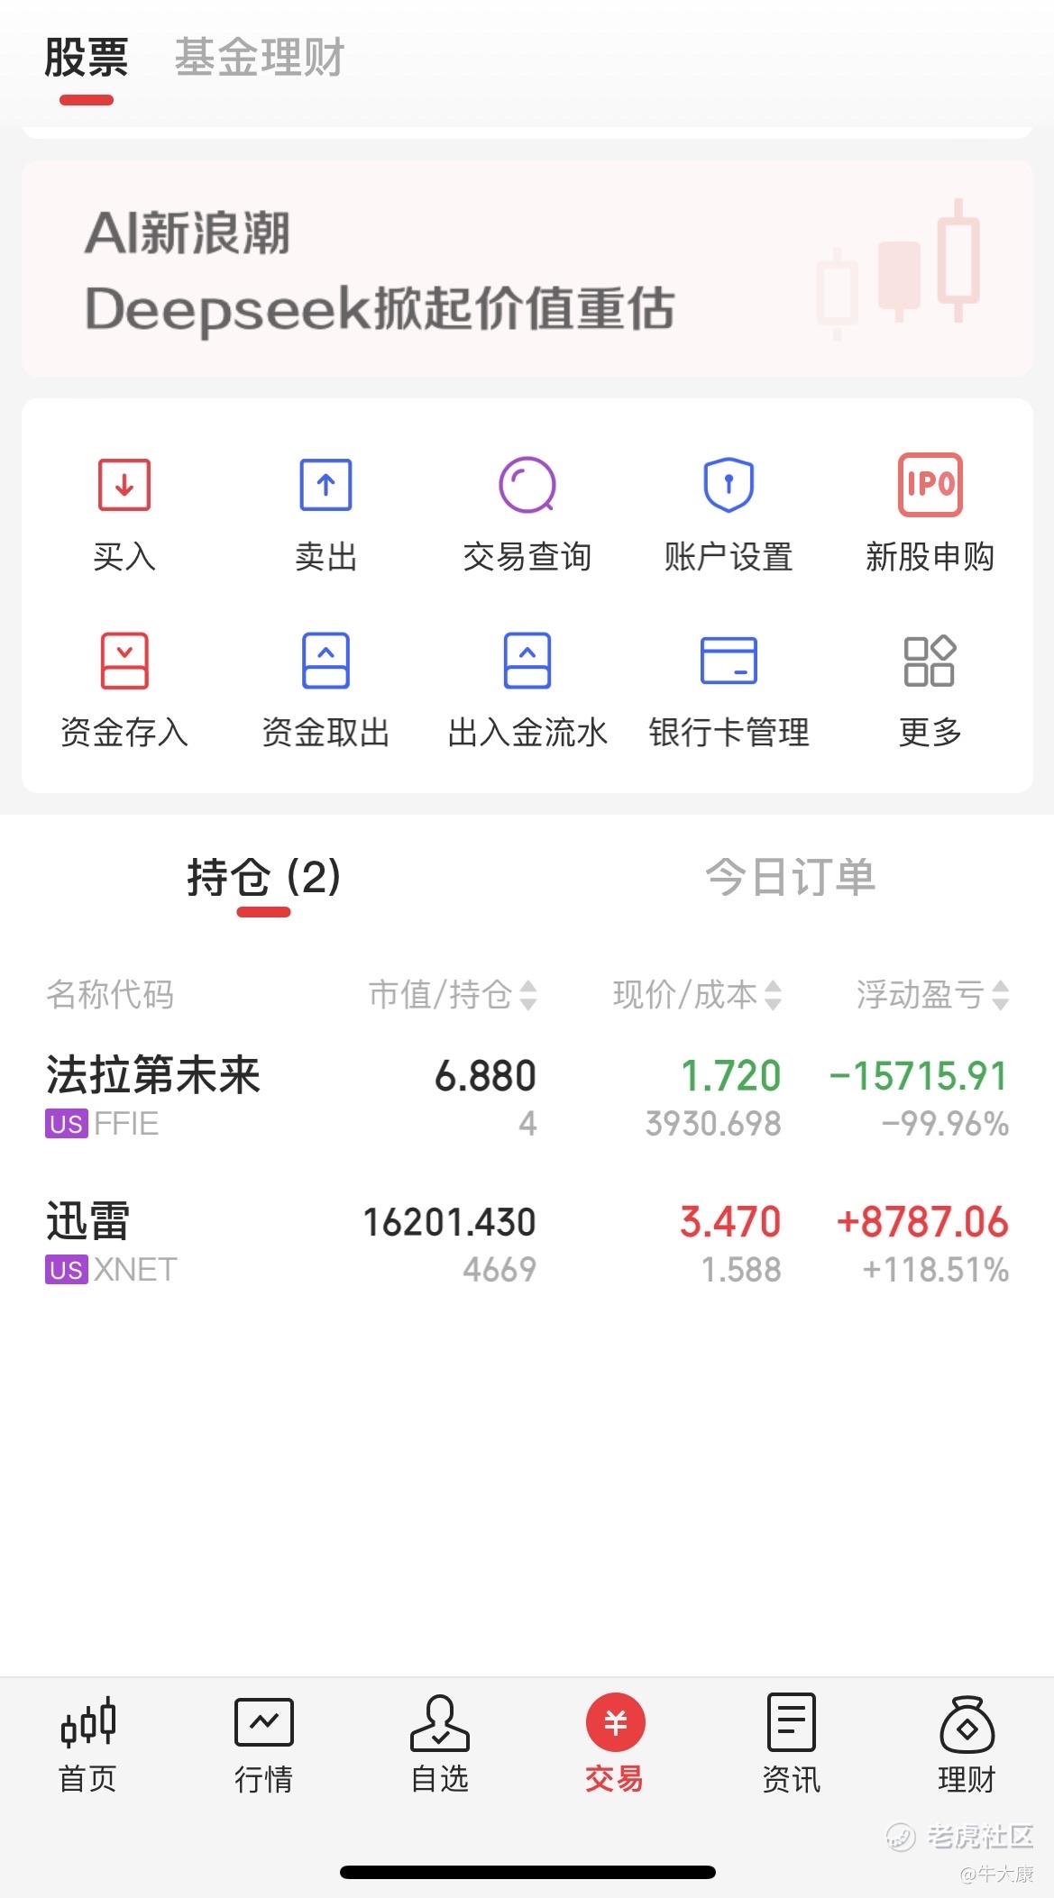Open the AI新浪潮 Deepseek banner
This screenshot has width=1054, height=1898.
coord(527,269)
